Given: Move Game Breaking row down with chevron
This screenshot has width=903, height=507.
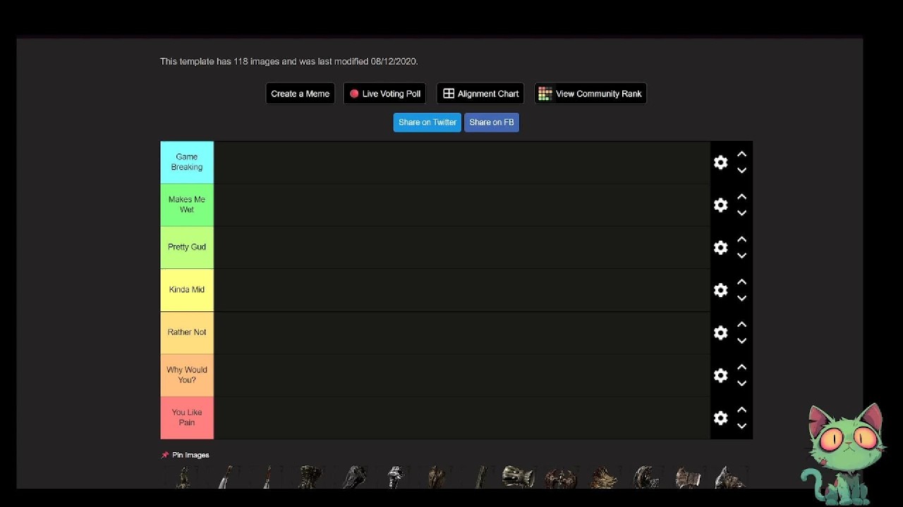Looking at the screenshot, I should pos(741,170).
